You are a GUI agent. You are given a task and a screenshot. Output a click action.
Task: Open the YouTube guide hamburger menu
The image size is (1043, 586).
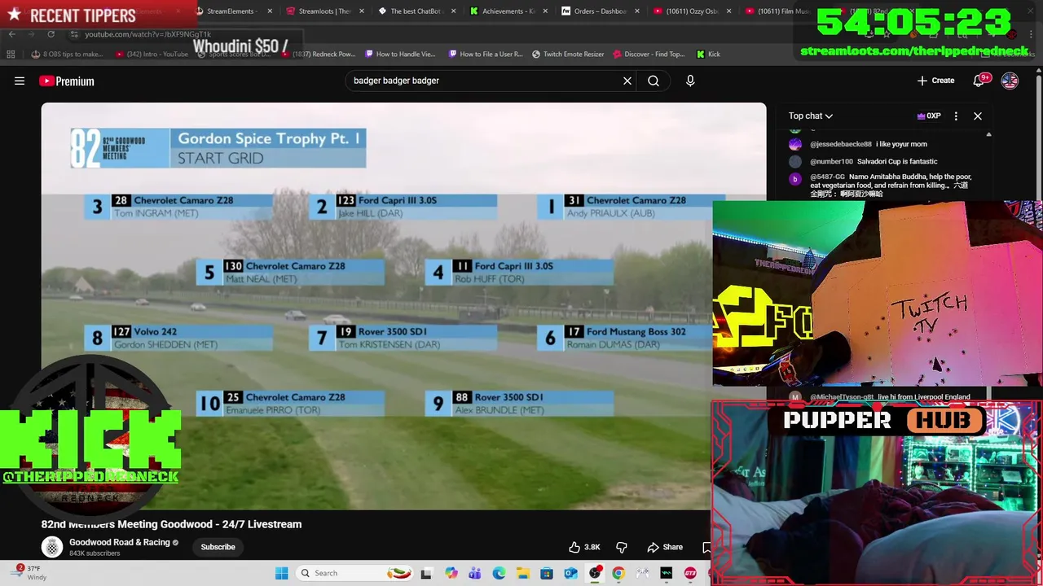click(x=20, y=81)
